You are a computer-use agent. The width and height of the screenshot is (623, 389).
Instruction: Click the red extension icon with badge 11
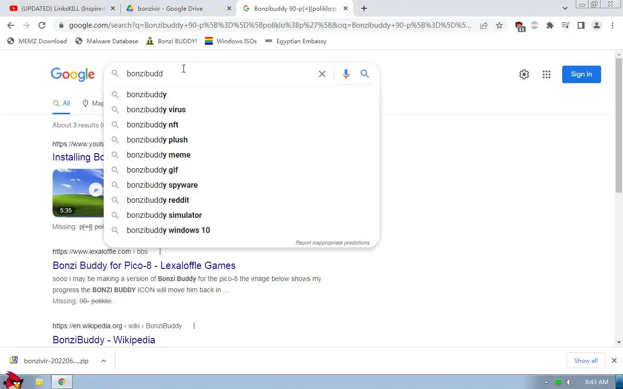pos(519,26)
